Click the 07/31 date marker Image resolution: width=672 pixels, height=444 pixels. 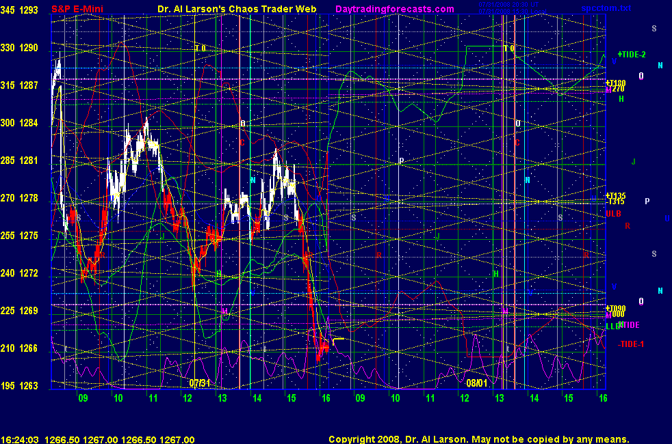199,383
